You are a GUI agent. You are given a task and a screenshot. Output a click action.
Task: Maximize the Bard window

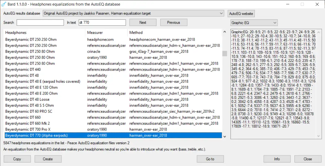[x=302, y=4]
